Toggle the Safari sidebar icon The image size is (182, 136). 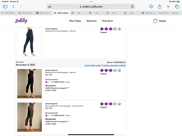coord(5,7)
